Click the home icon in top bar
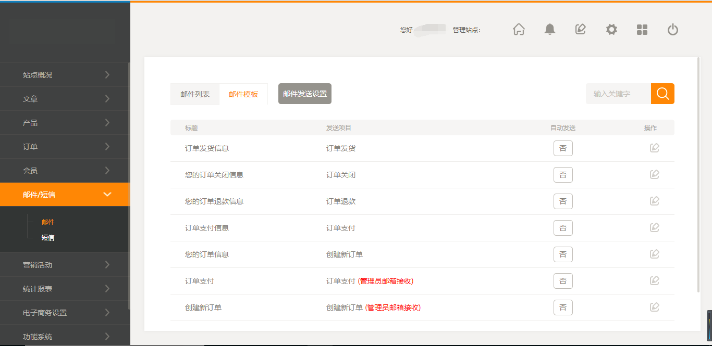 pyautogui.click(x=519, y=30)
